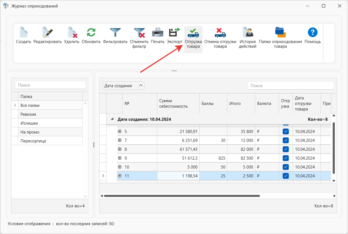The height and width of the screenshot is (234, 348).
Task: Toggle Отгрузка checkbox in row 9
Action: coord(286,158)
